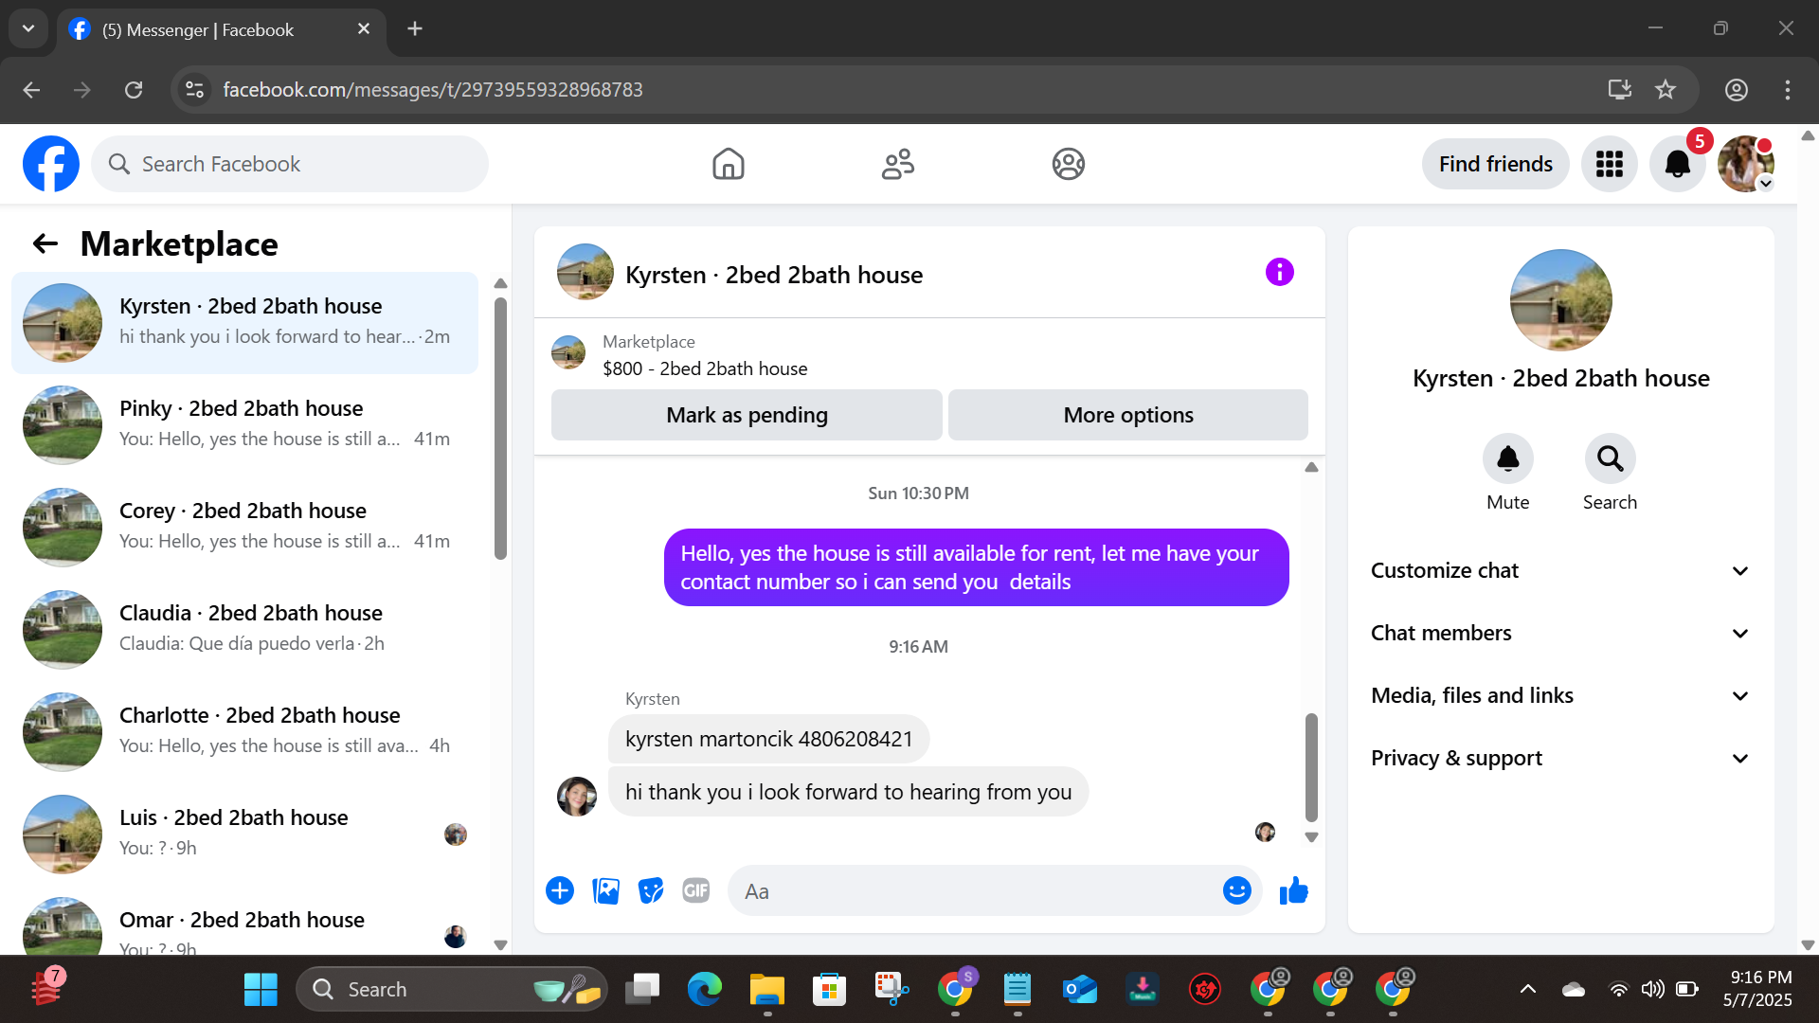Mute this chat with bell button
The height and width of the screenshot is (1023, 1819).
point(1507,459)
